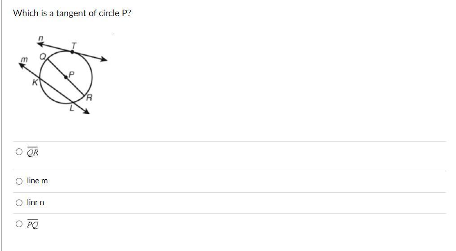The width and height of the screenshot is (456, 251).
Task: Click center point P in the diagram
Action: [66, 77]
